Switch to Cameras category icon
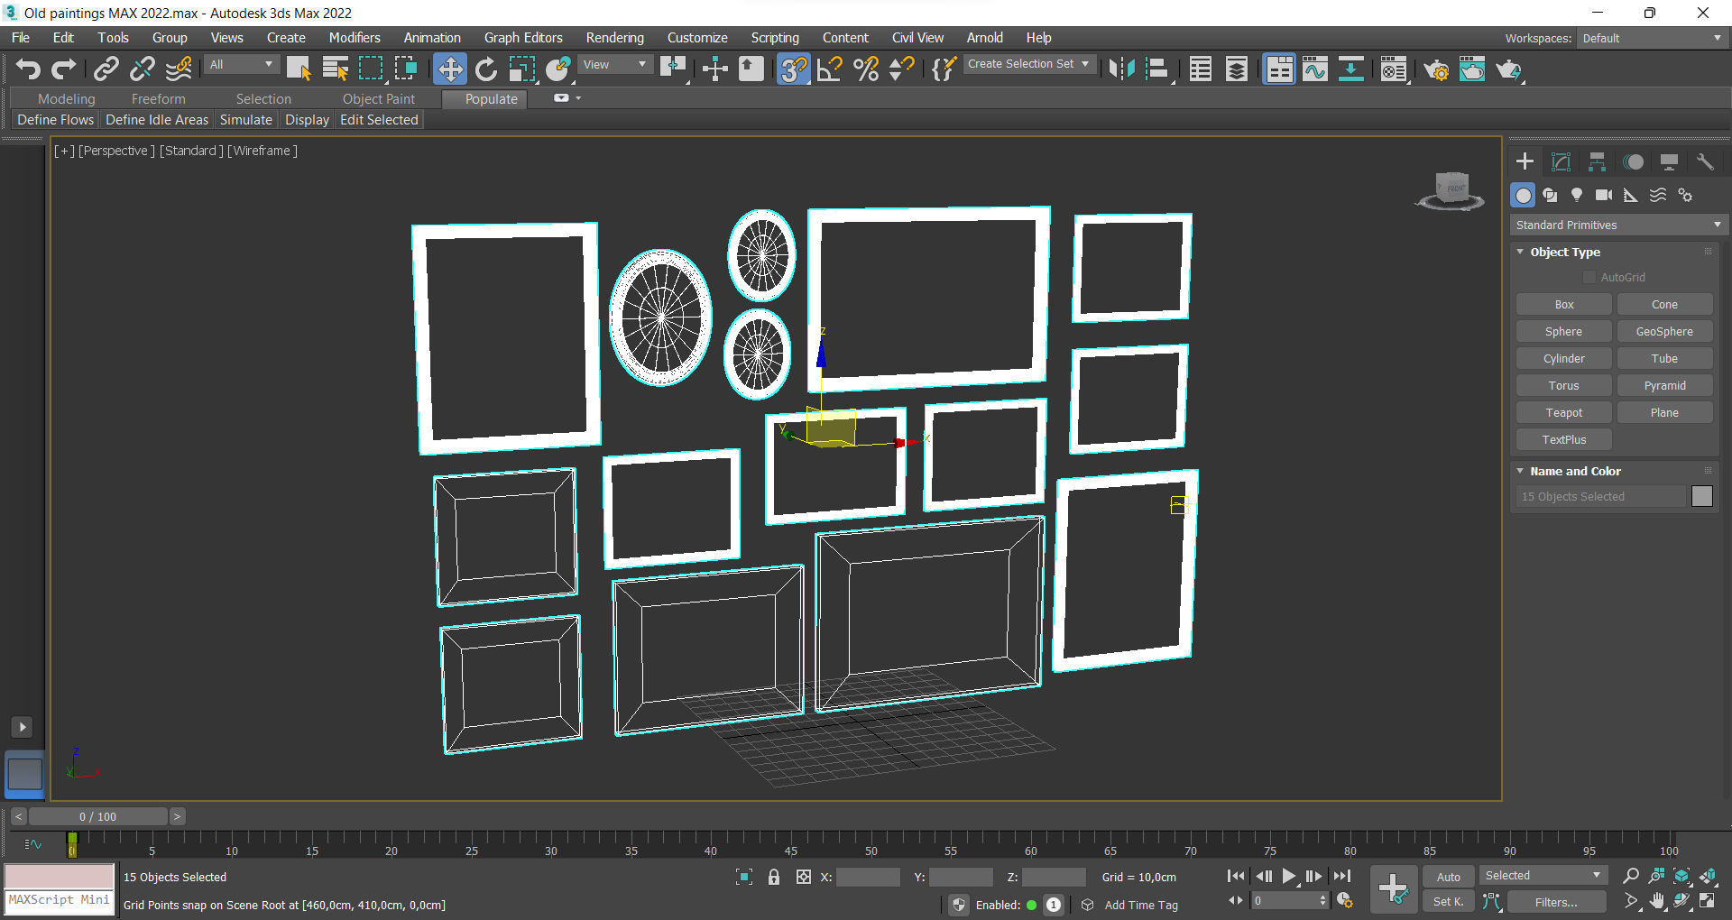 (x=1603, y=195)
